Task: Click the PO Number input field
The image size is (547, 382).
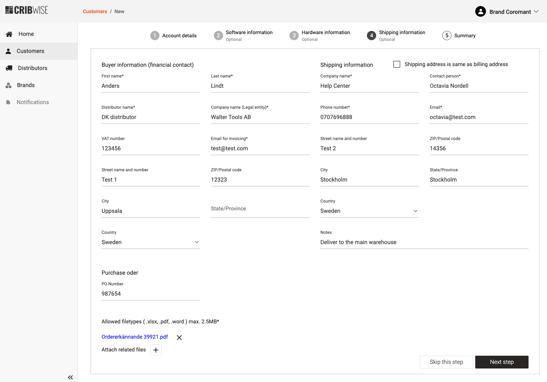Action: (x=151, y=294)
